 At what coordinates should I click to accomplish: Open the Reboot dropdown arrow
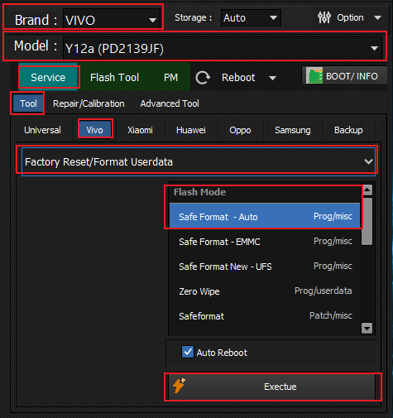[x=272, y=78]
